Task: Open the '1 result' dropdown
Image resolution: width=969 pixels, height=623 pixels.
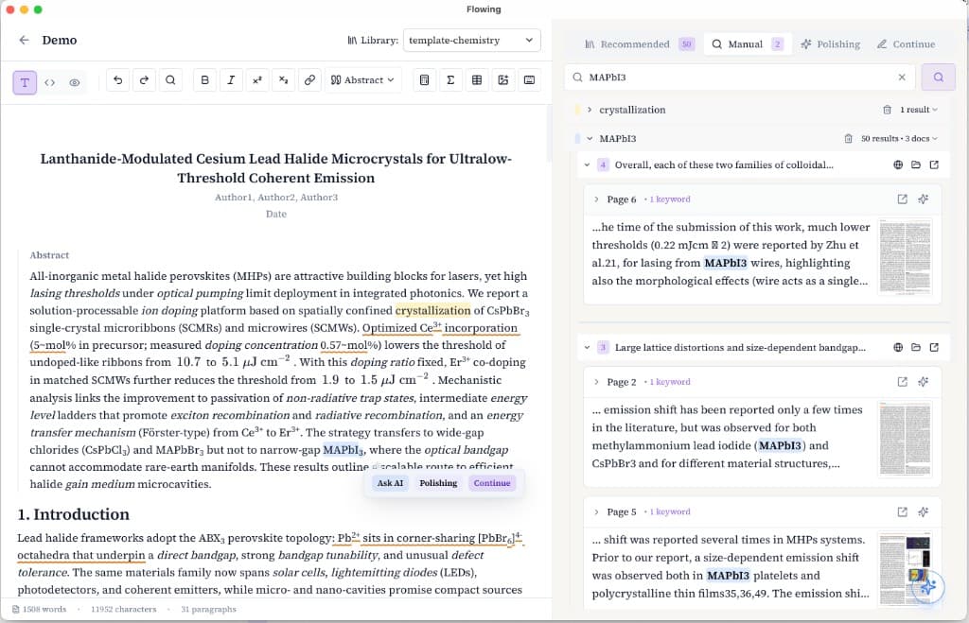Action: pyautogui.click(x=918, y=110)
